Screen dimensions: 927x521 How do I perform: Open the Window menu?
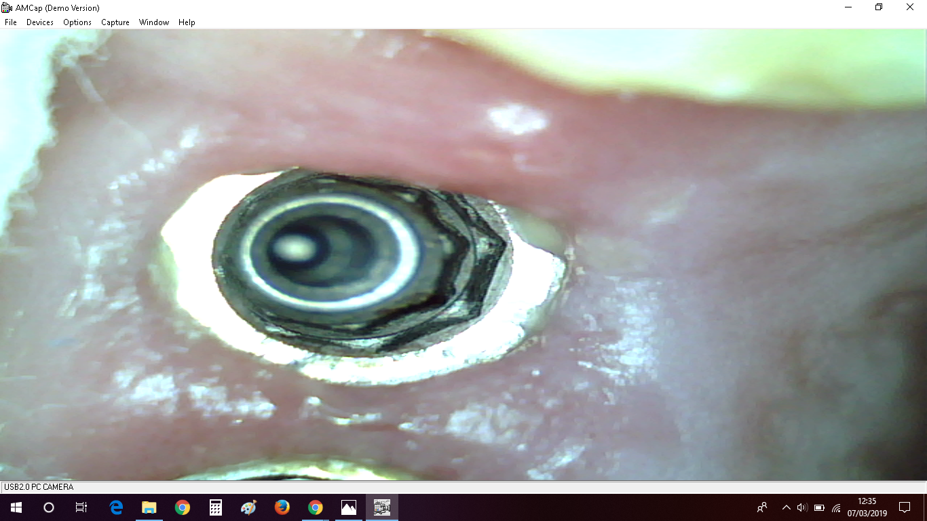[x=154, y=22]
